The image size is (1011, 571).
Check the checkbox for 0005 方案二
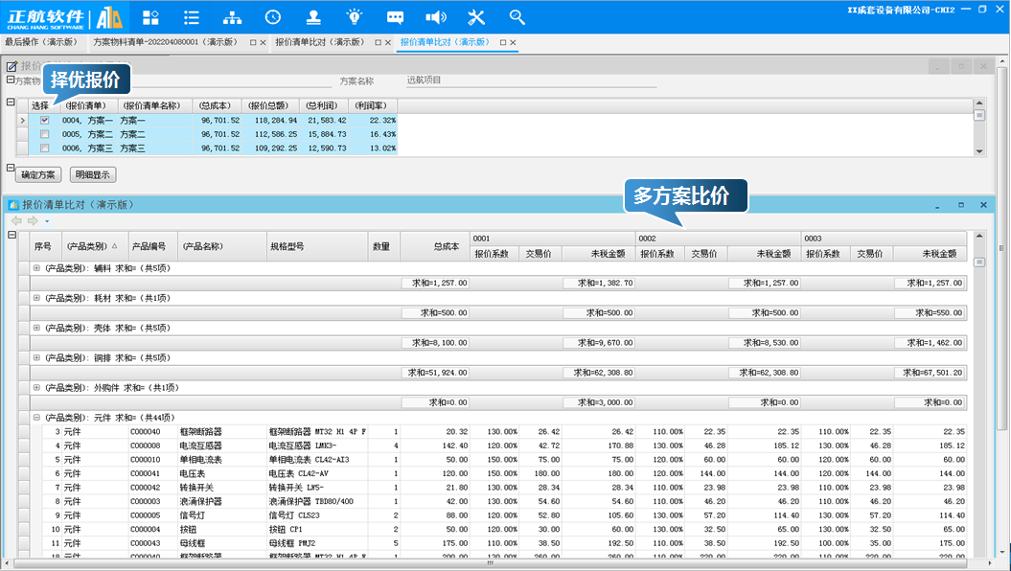(44, 135)
